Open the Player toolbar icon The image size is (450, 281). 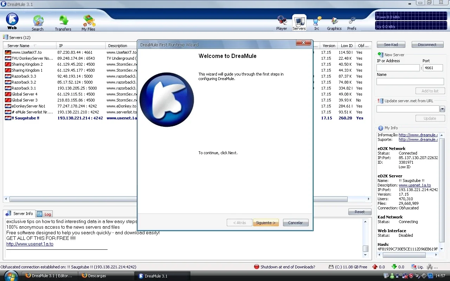[x=282, y=23]
